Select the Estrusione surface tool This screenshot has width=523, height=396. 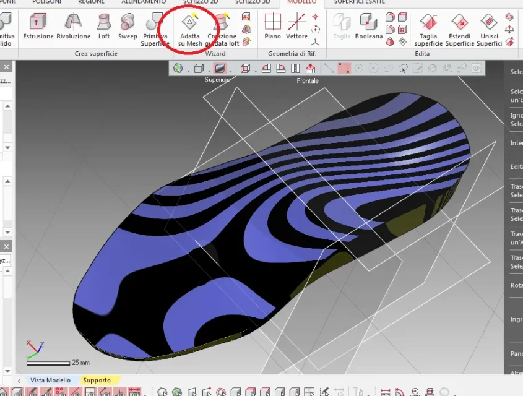point(38,28)
